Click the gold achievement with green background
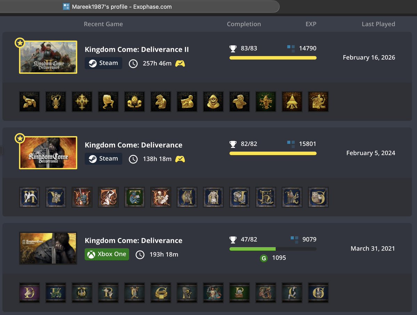 265,102
